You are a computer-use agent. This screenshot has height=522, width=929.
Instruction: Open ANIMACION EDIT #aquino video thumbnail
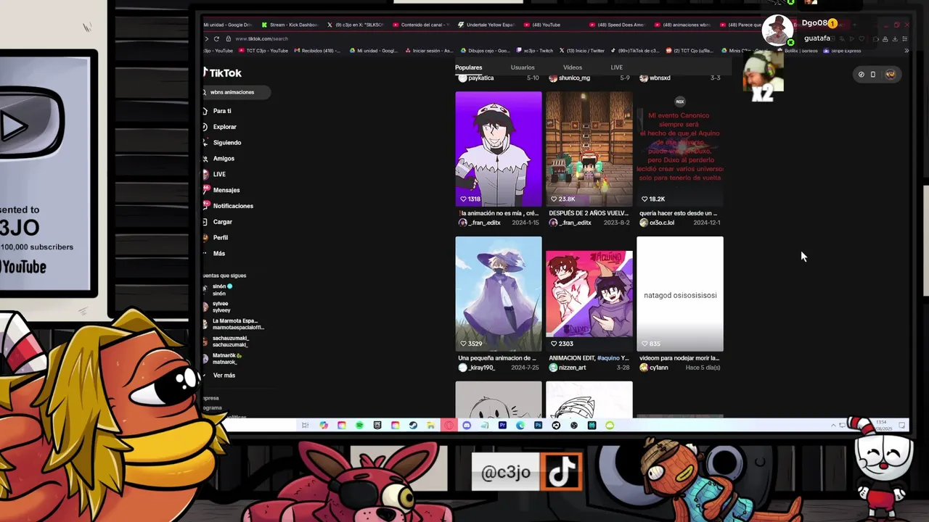coord(589,294)
